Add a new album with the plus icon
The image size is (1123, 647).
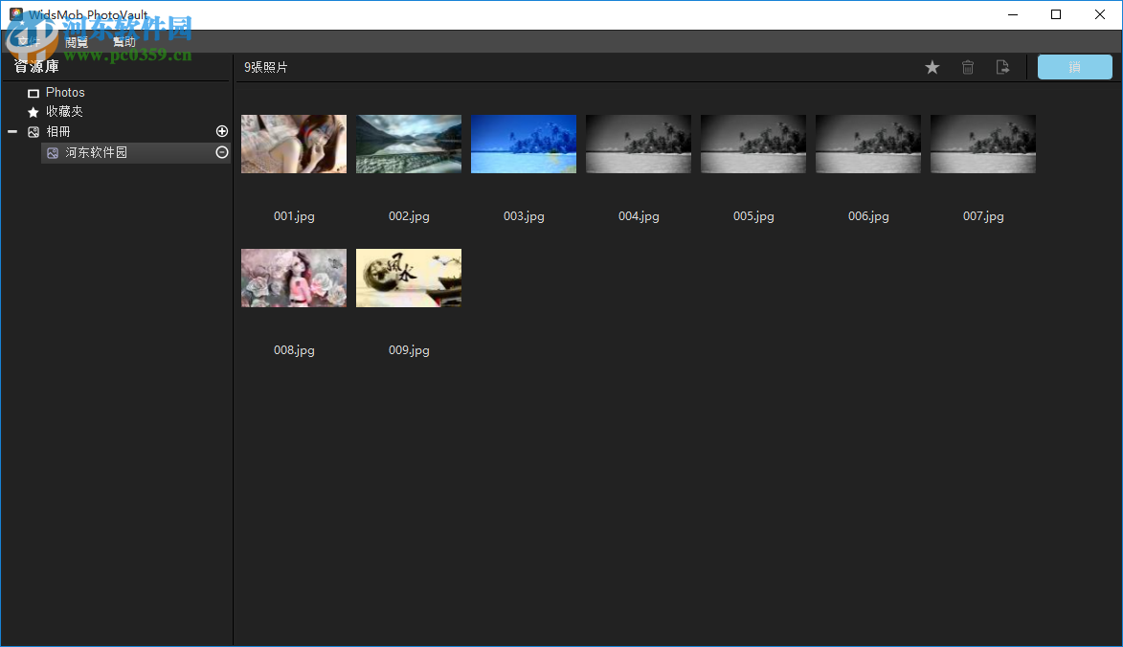pyautogui.click(x=221, y=131)
